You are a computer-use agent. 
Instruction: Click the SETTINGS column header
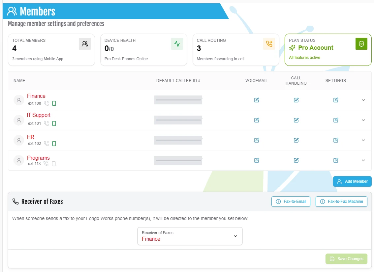point(336,80)
